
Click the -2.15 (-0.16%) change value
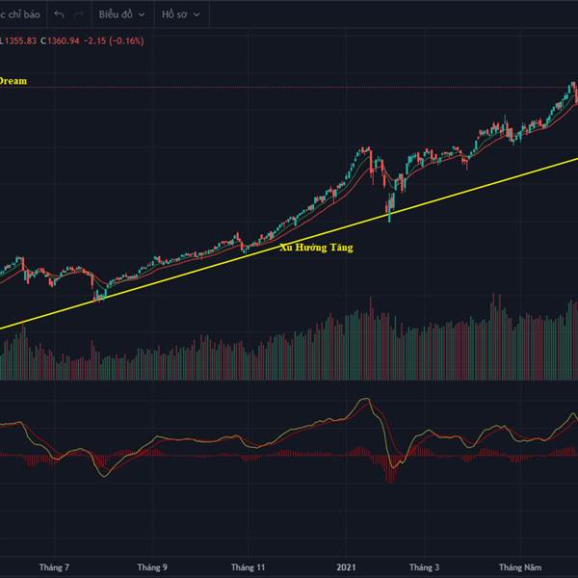pos(114,40)
